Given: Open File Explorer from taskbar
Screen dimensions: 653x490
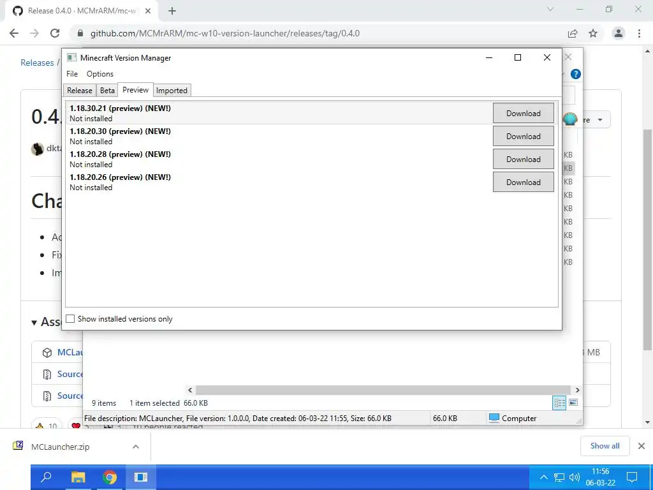Looking at the screenshot, I should 78,477.
